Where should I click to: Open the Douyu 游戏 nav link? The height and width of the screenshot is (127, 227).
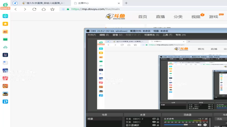coord(214,17)
